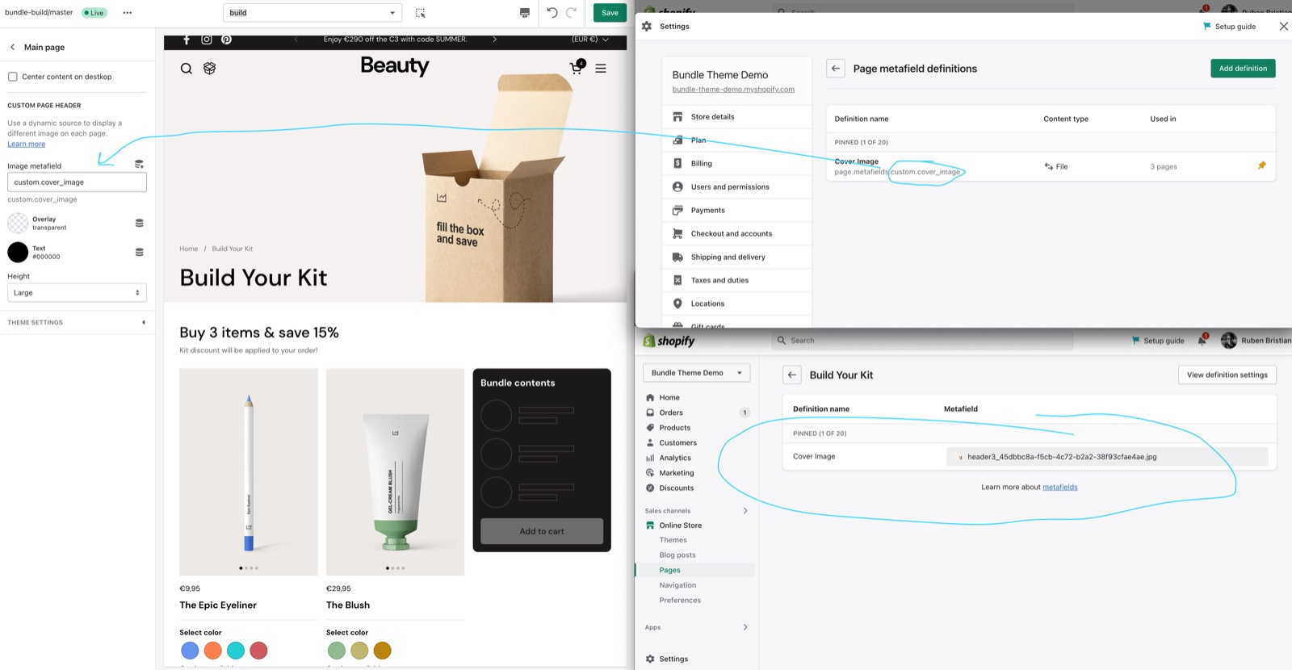1292x670 pixels.
Task: Close the Settings panel
Action: click(x=1283, y=26)
